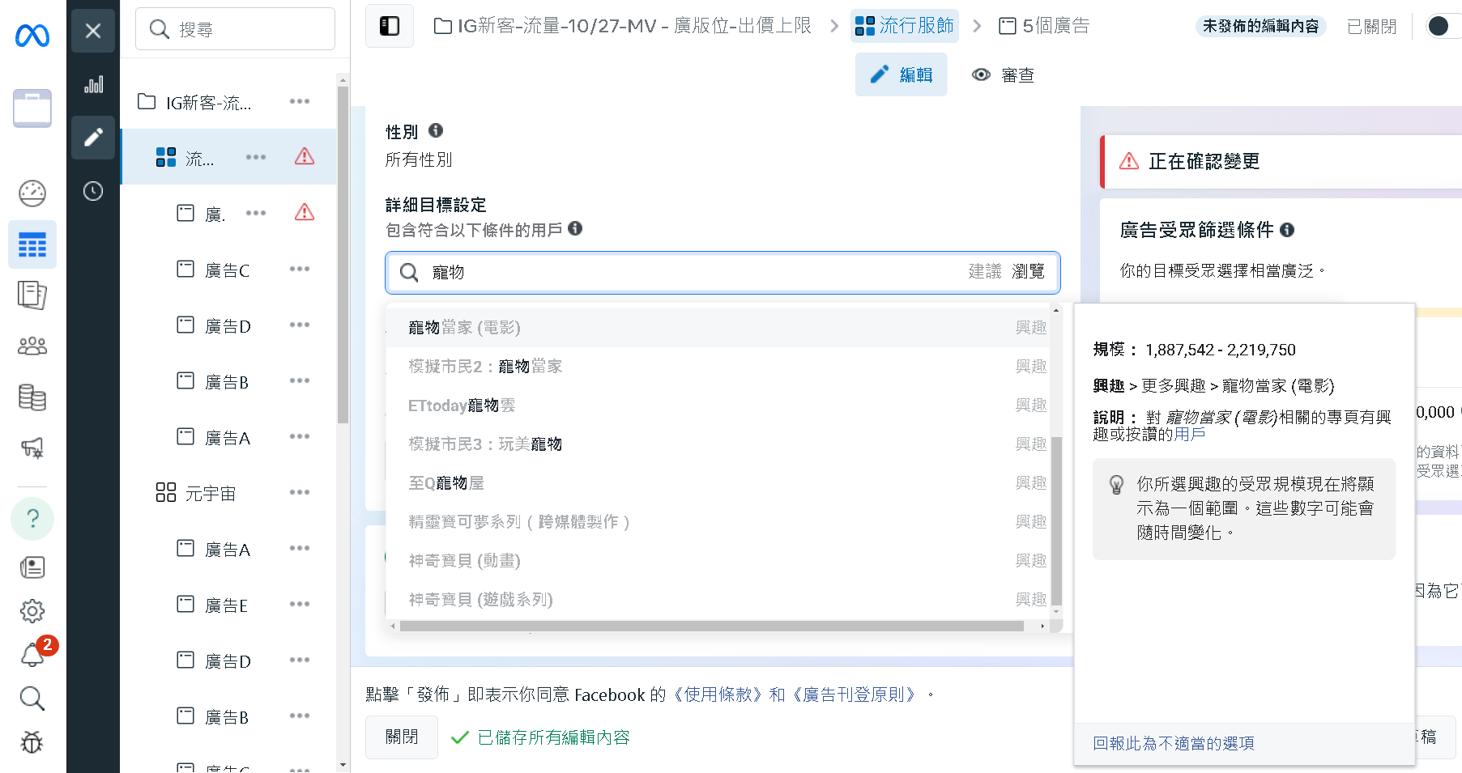The height and width of the screenshot is (773, 1462).
Task: Click the bug report icon
Action: click(32, 742)
